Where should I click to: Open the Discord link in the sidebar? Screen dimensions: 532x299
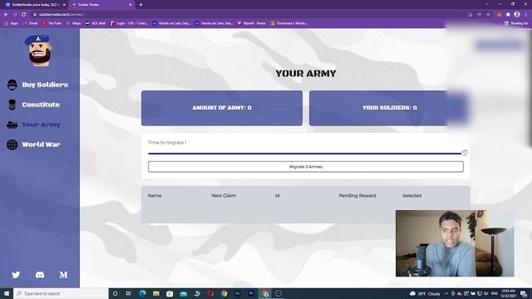point(40,275)
